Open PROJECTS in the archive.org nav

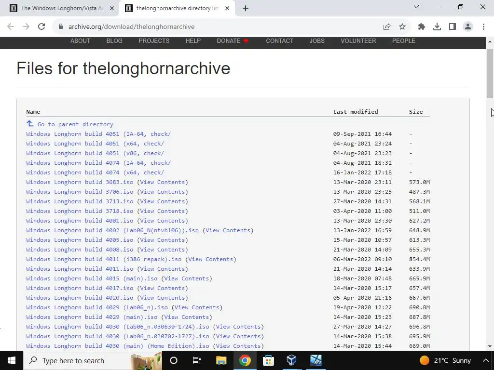pyautogui.click(x=154, y=41)
